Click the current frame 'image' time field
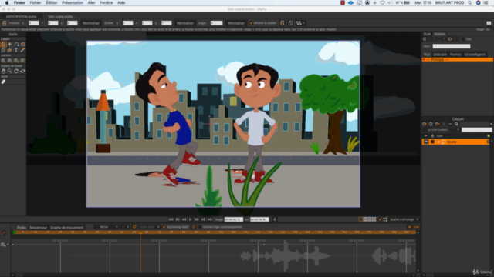The image size is (494, 277). (233, 219)
